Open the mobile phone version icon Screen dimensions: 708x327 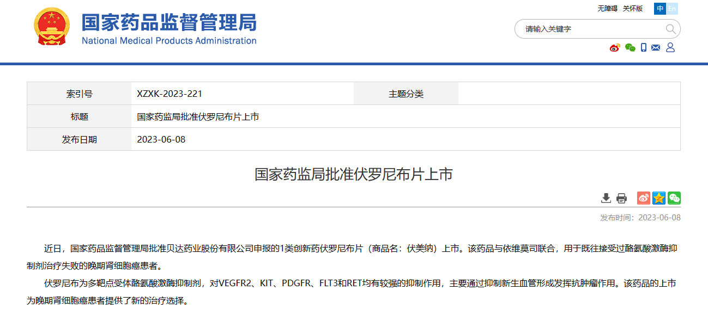point(644,48)
